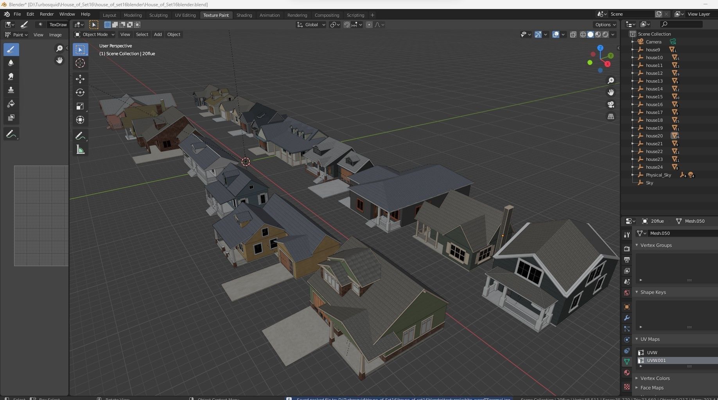Select the Annotate tool in image editor

[x=11, y=134]
